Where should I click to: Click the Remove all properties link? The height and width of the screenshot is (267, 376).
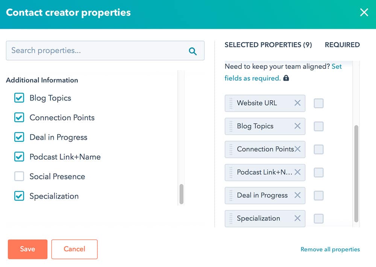[330, 249]
